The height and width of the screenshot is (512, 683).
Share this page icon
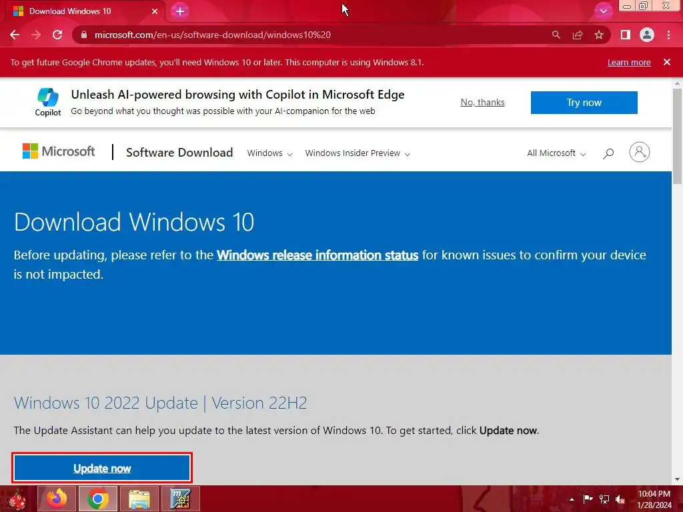(578, 35)
